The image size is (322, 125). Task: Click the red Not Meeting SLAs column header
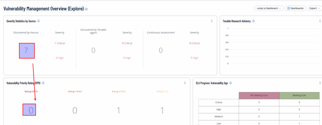tap(259, 95)
